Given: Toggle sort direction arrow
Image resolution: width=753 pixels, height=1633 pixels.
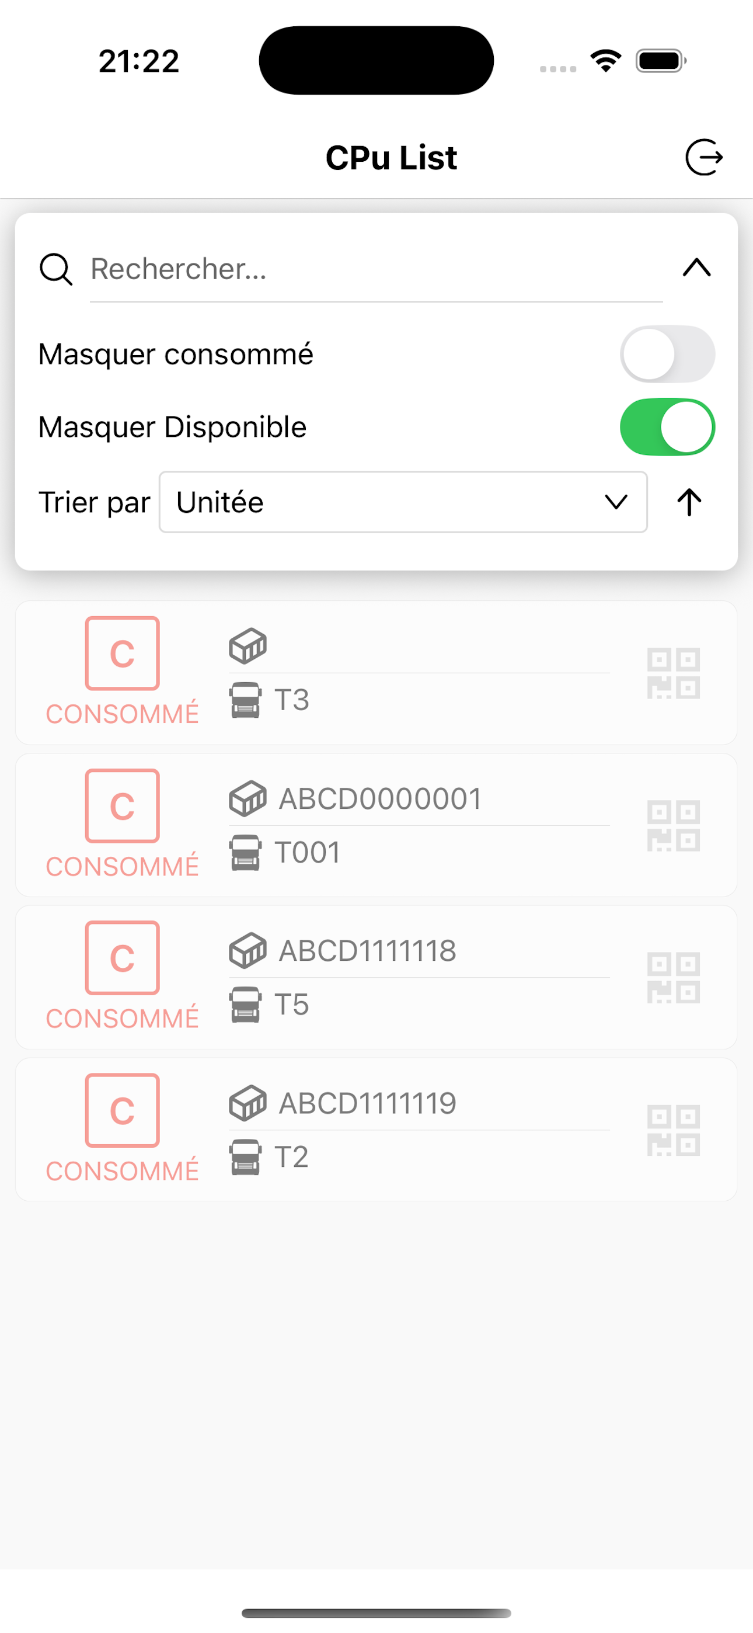Looking at the screenshot, I should tap(689, 502).
